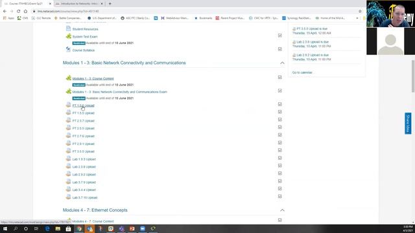Close the Introduction to Networks tab
Image resolution: width=415 pixels, height=233 pixels.
pos(102,4)
